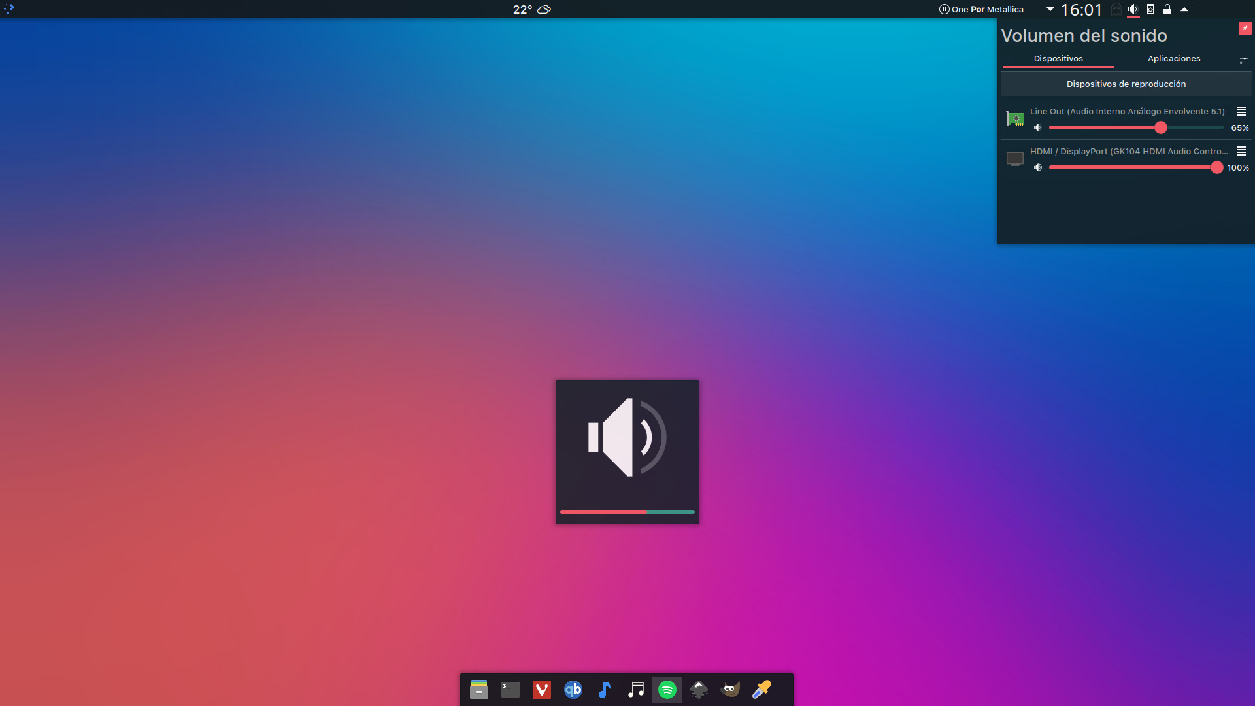The image size is (1255, 706).
Task: Click the 65% volume value
Action: (x=1240, y=127)
